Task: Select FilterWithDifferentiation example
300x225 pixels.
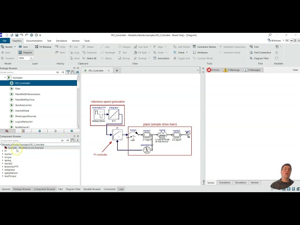Action: click(x=28, y=94)
